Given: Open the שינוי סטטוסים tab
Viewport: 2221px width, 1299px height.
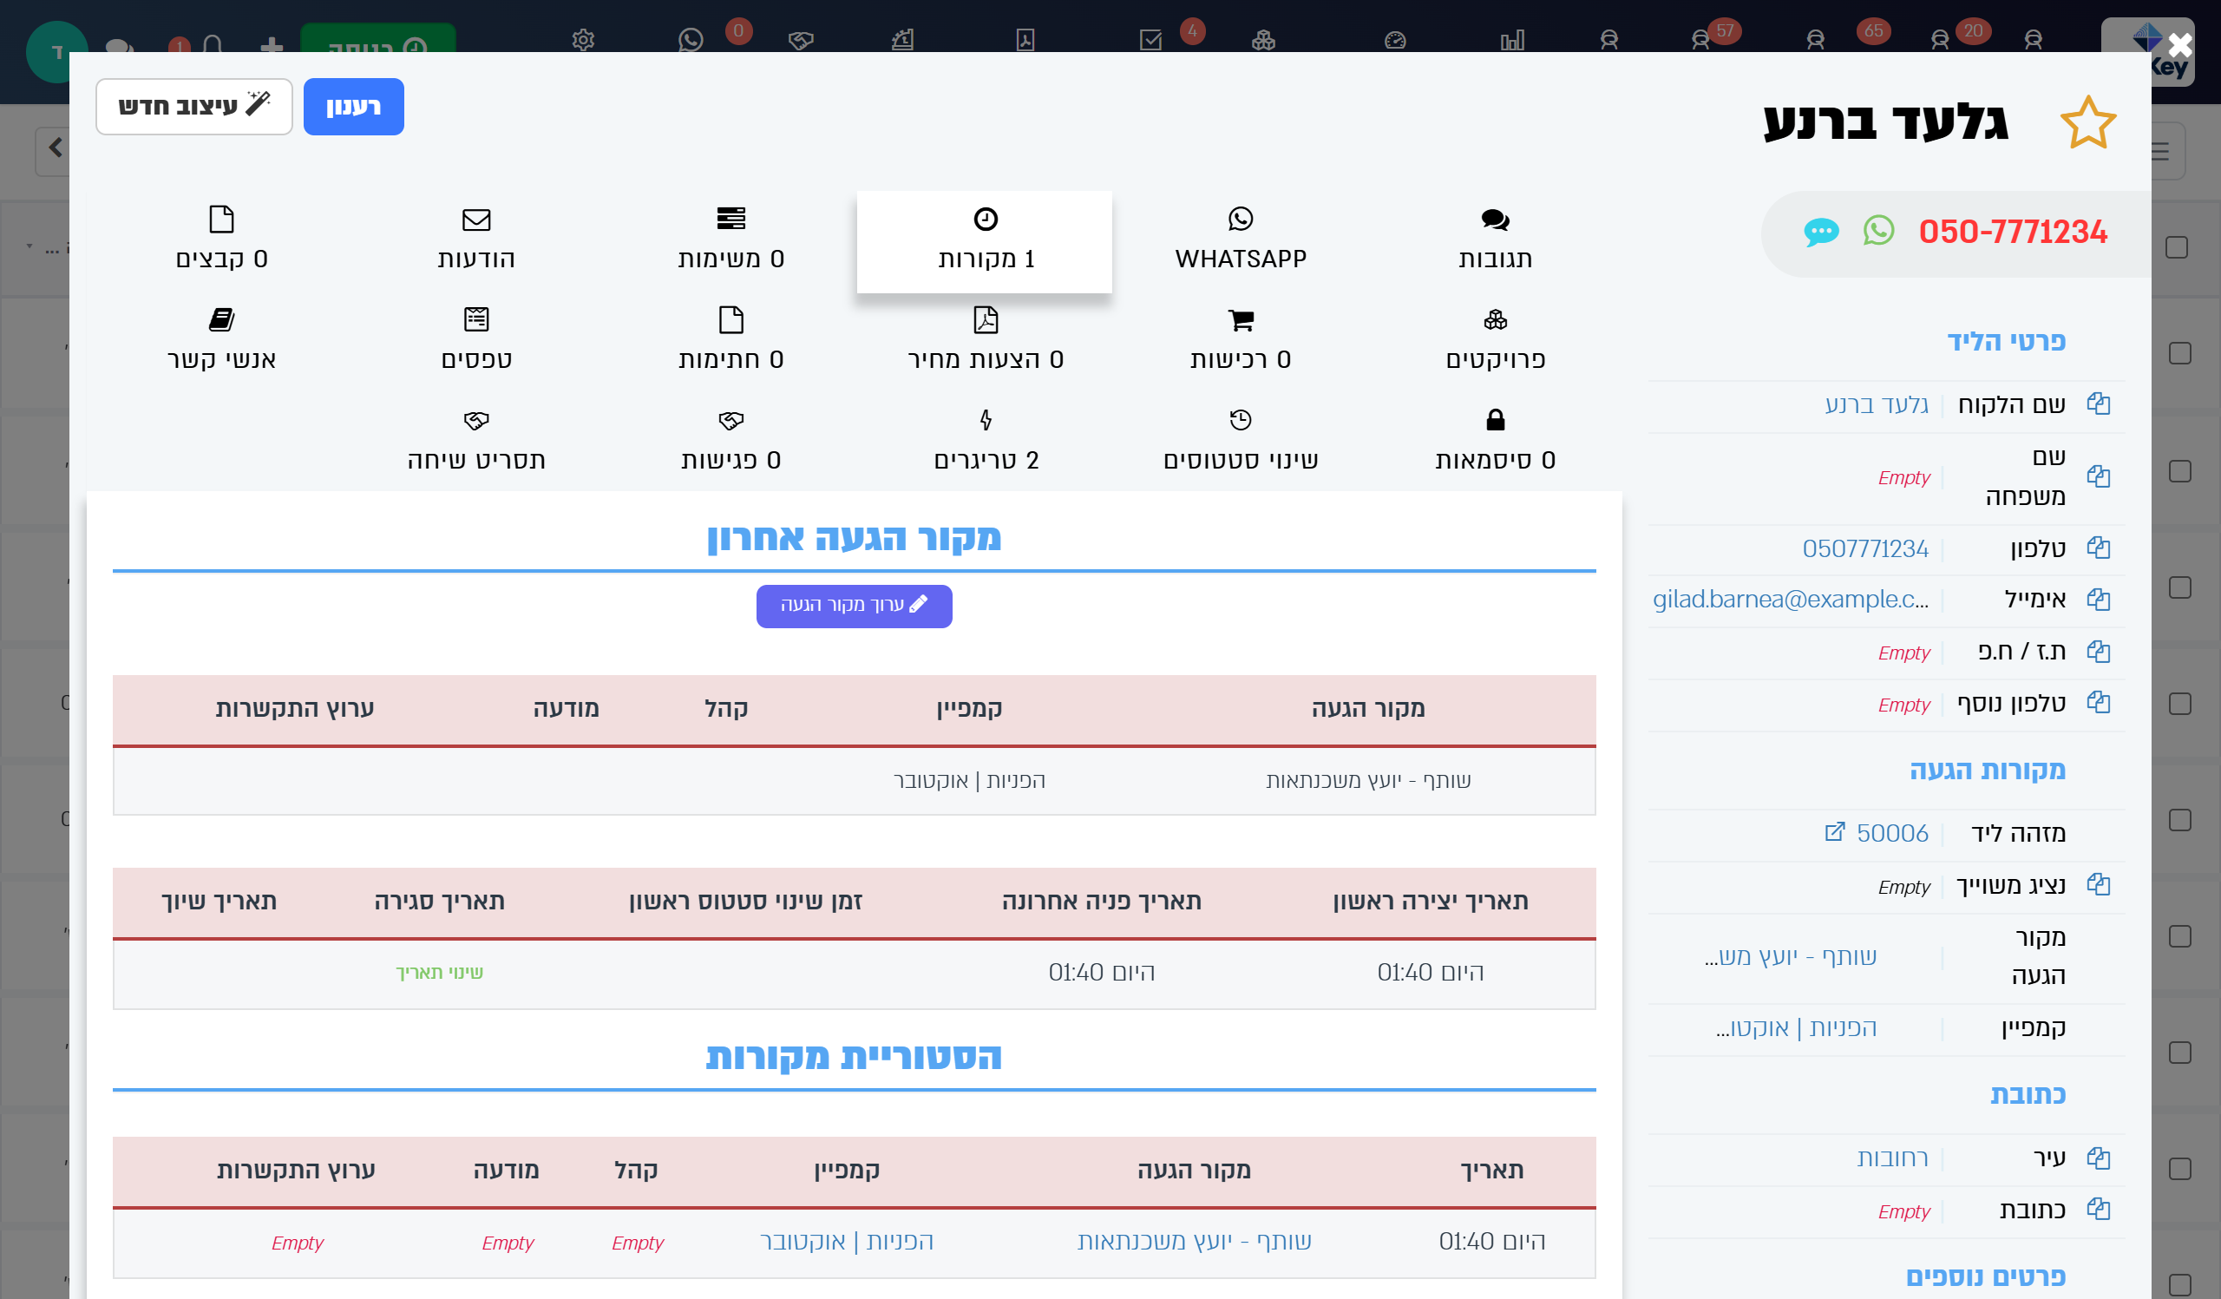Looking at the screenshot, I should tap(1240, 443).
